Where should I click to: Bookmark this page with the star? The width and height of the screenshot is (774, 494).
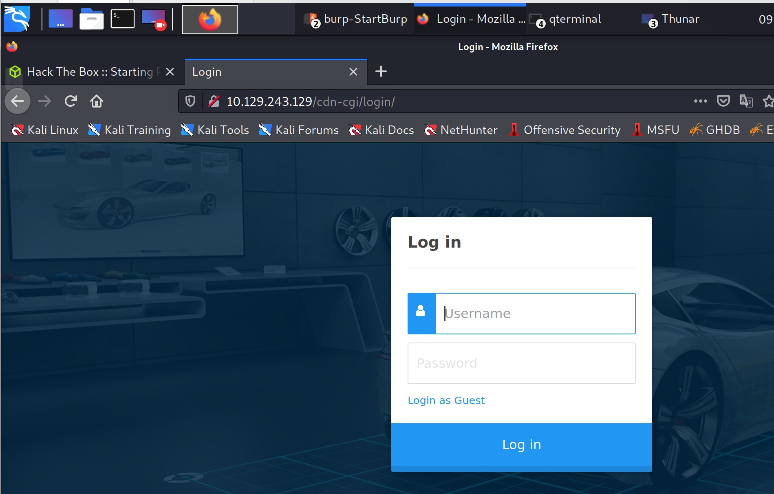[768, 101]
